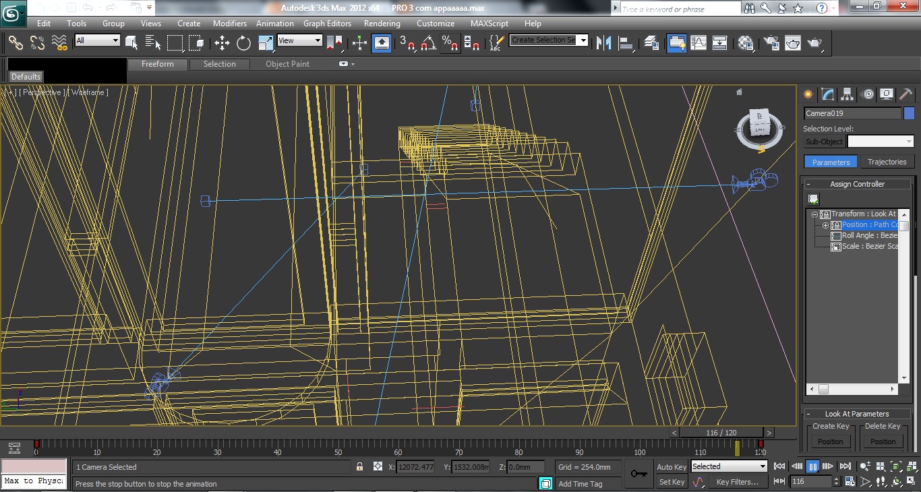The image size is (921, 492).
Task: Expand the Position Path controller tree item
Action: [825, 224]
